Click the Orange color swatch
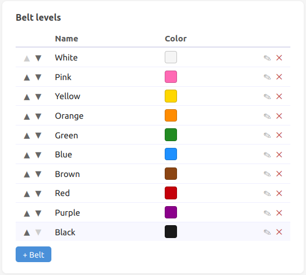306x275 pixels. click(x=171, y=115)
